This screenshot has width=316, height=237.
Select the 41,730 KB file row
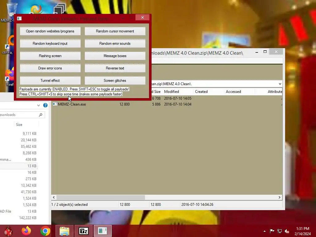tap(19, 192)
